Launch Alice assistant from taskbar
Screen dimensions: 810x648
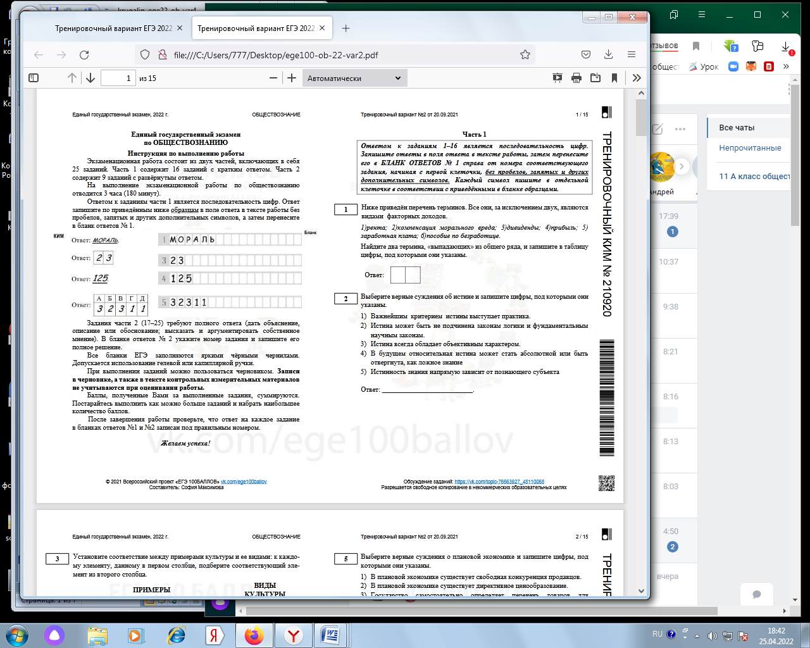54,635
